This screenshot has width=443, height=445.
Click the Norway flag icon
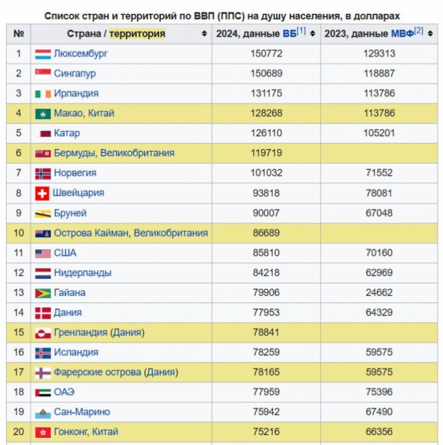click(x=43, y=173)
